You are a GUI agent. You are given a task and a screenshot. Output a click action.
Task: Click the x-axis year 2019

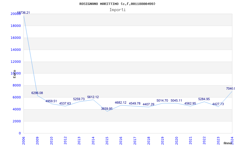[163, 140]
